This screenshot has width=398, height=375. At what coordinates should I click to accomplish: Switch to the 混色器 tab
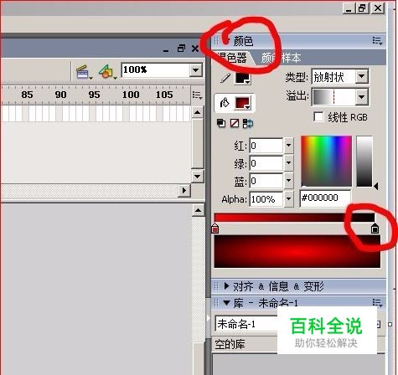[x=231, y=58]
